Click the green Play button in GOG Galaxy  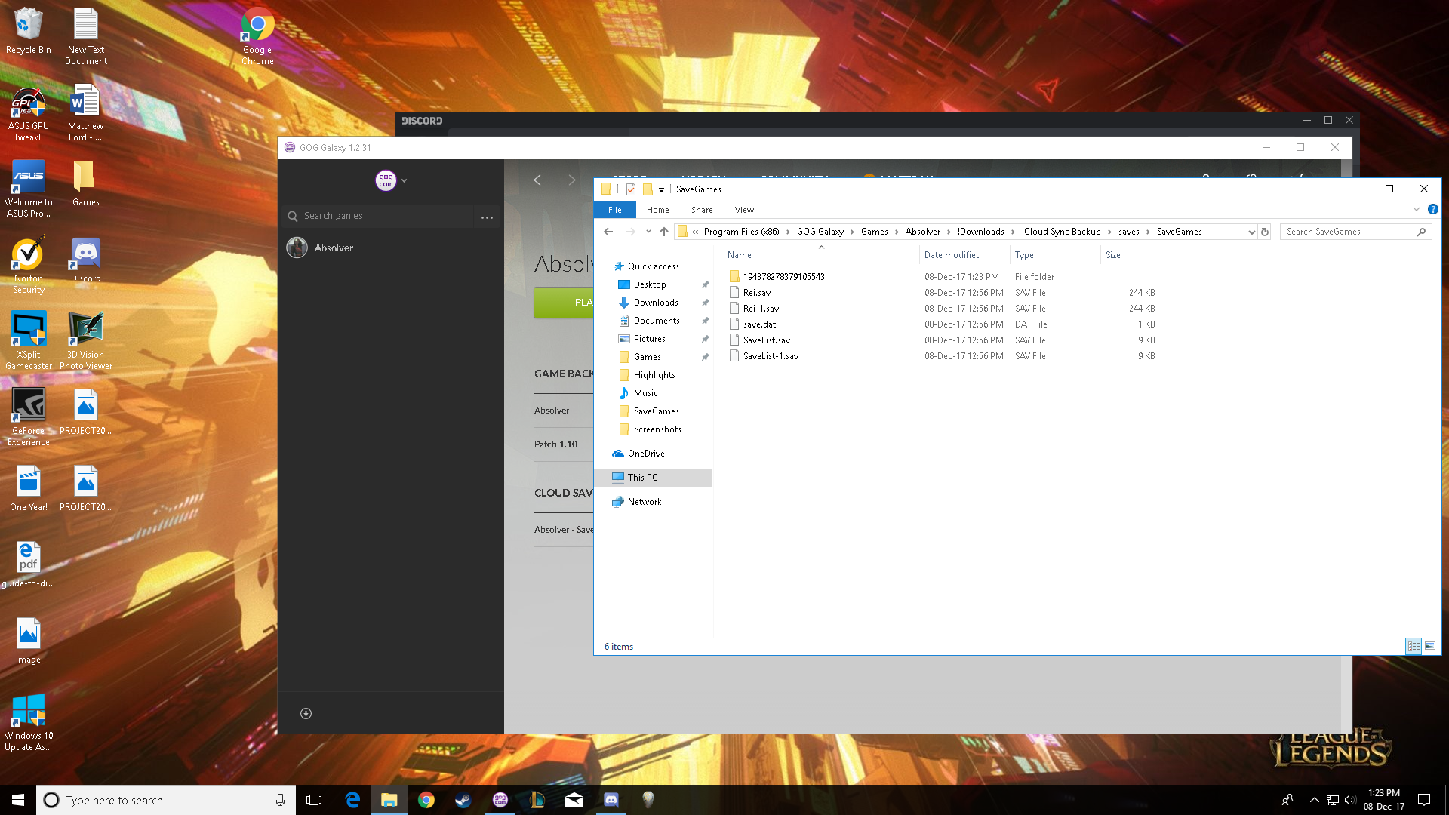[564, 303]
